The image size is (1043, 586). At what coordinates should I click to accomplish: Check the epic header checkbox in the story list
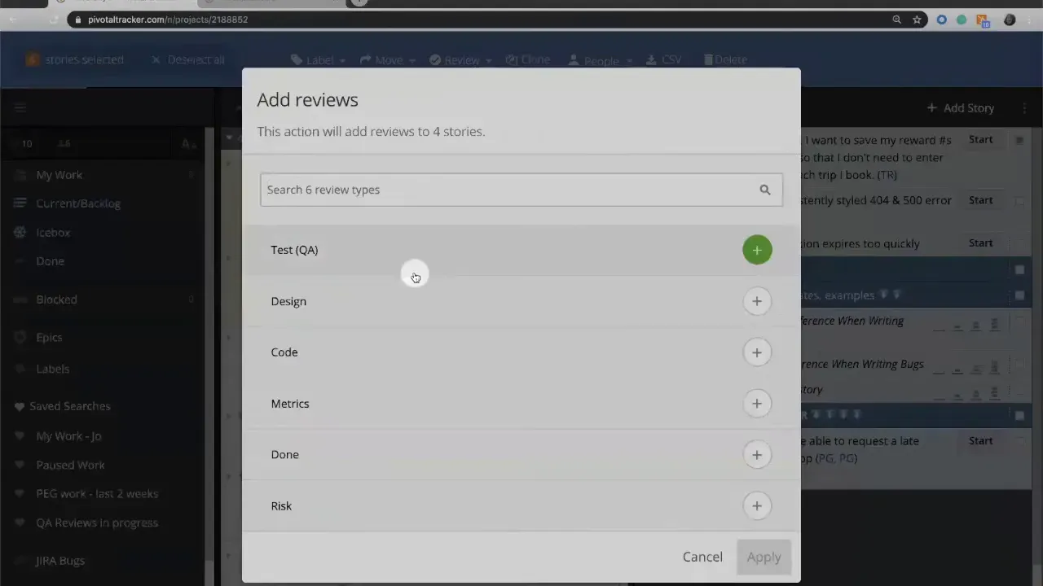[1019, 270]
